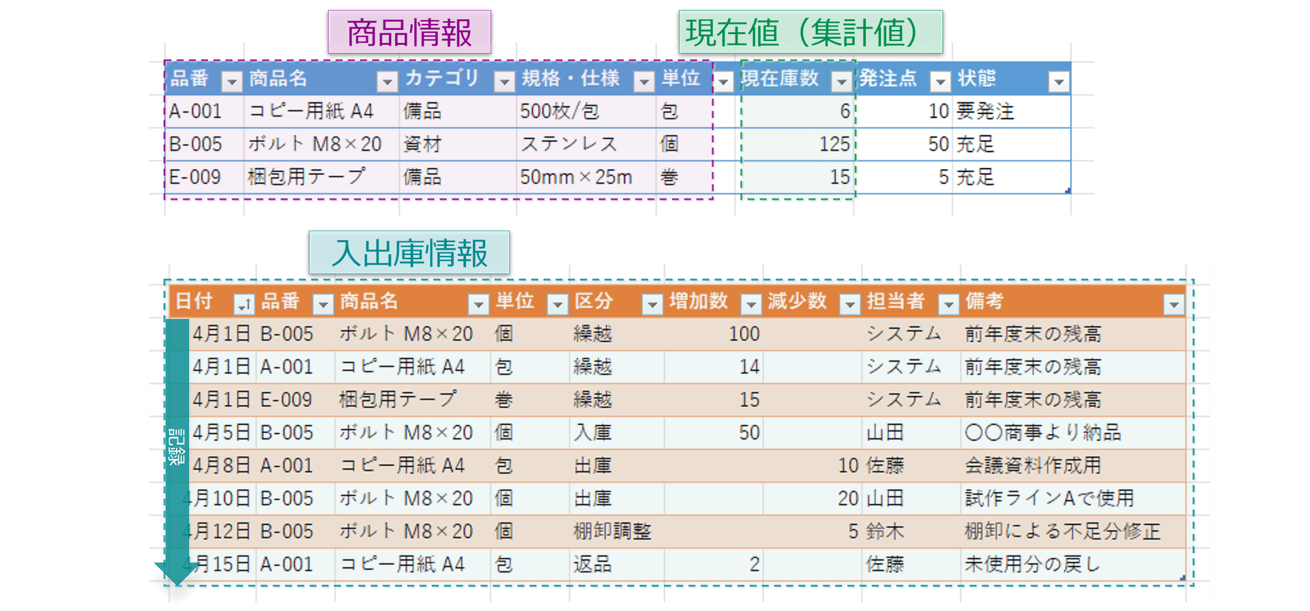Select current stock cell 125
The height and width of the screenshot is (611, 1310).
795,144
